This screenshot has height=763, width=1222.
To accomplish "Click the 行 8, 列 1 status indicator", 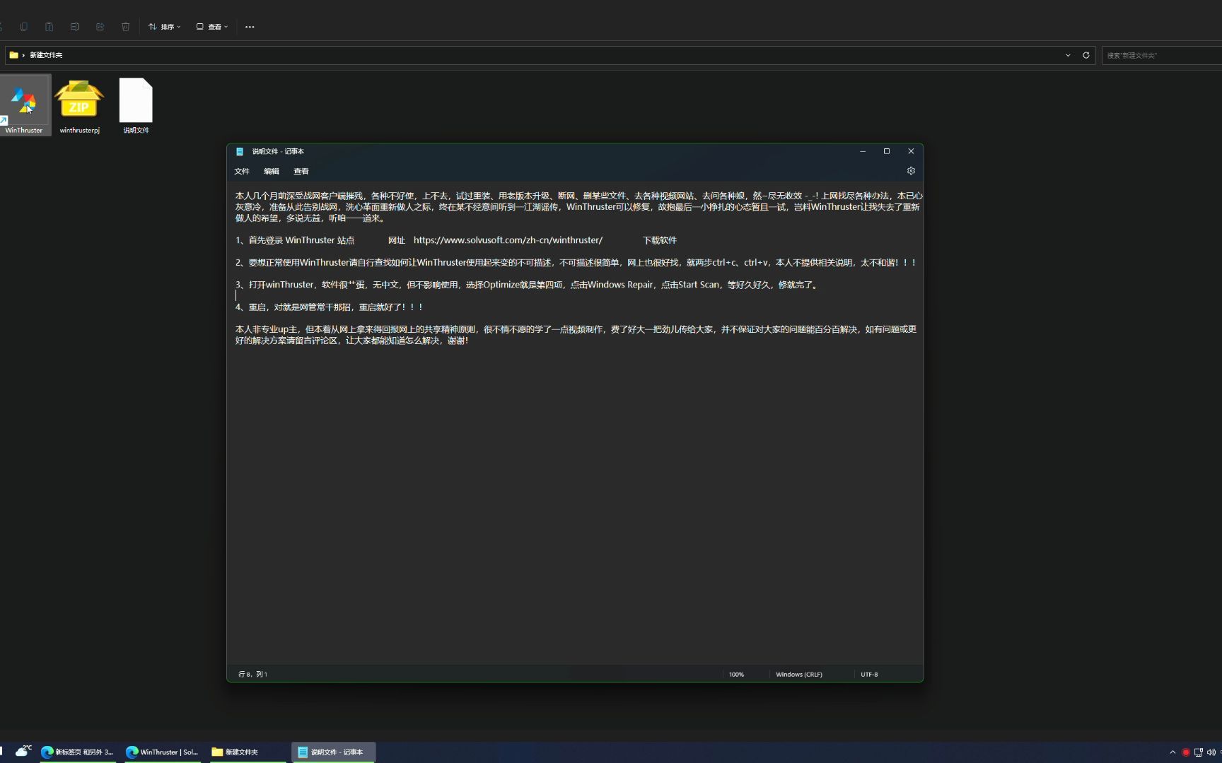I will [x=253, y=674].
